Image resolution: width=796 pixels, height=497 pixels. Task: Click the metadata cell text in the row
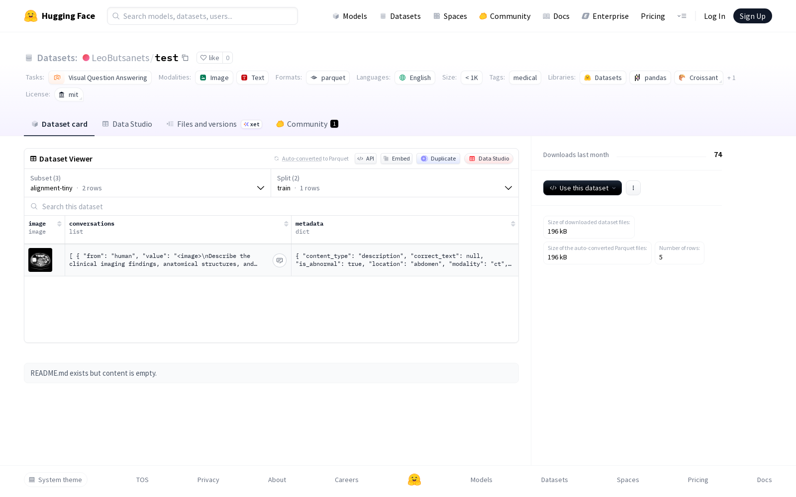(x=403, y=260)
